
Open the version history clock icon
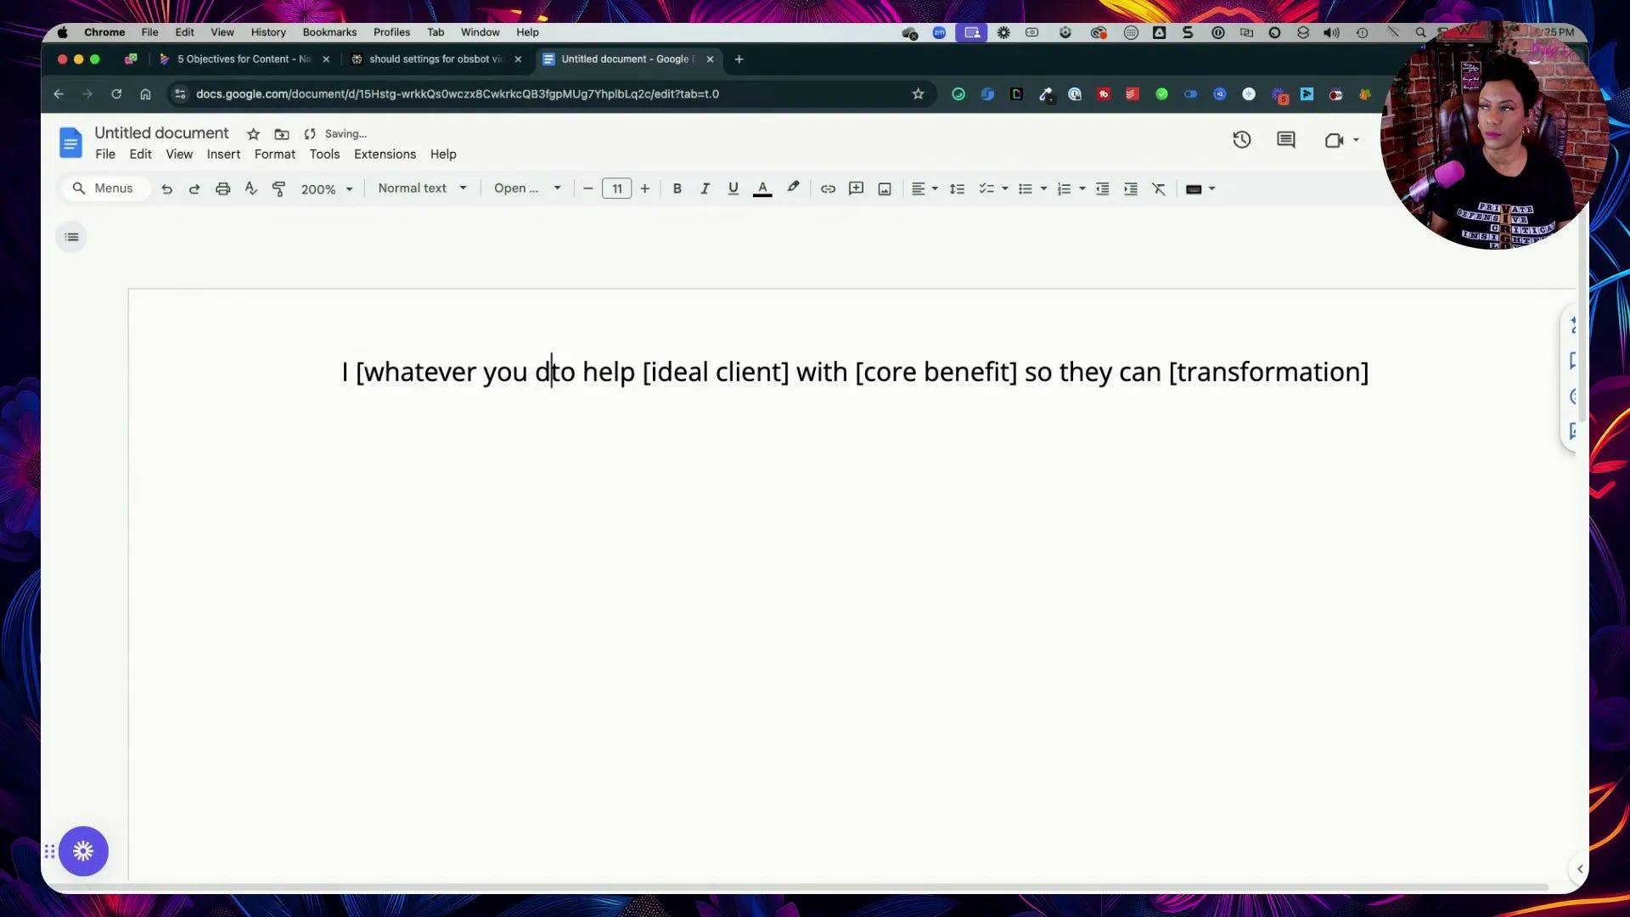1241,140
